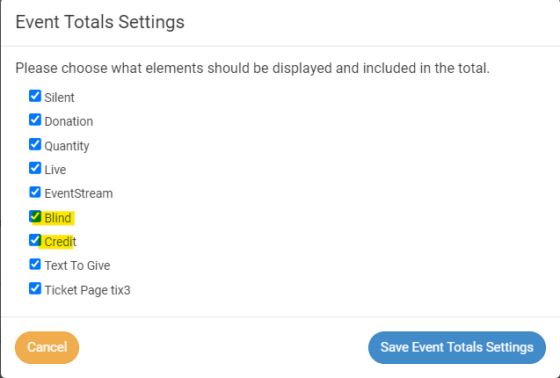Click the highlighted 'Credit' label text
Viewport: 560px width, 378px height.
(x=61, y=241)
